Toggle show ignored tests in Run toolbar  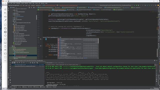(15, 63)
